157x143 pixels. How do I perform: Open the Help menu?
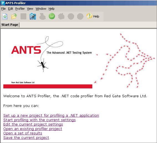52,9
